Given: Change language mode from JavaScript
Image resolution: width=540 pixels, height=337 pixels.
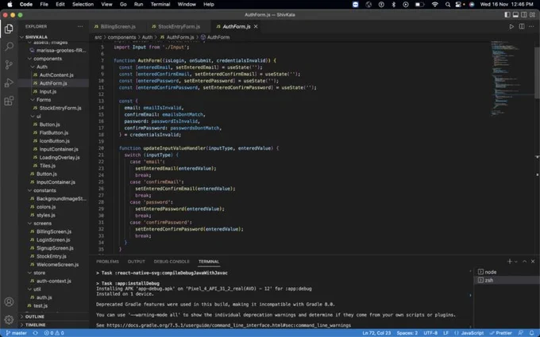Looking at the screenshot, I should click(x=472, y=333).
